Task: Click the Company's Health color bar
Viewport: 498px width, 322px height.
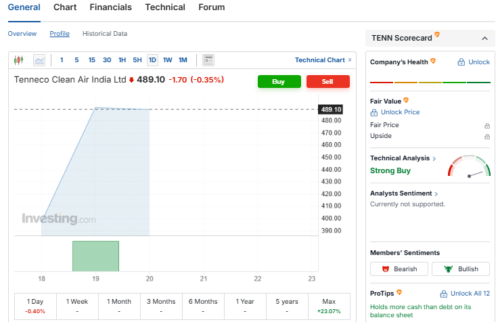Action: (x=430, y=83)
